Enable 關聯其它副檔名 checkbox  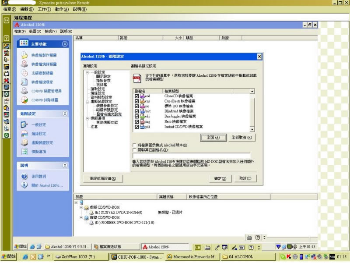tap(134, 150)
